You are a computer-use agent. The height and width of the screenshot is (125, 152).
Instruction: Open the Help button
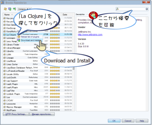(142, 121)
